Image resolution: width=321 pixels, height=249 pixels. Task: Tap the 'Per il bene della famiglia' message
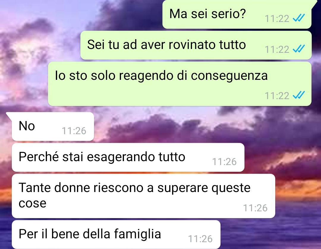[116, 234]
